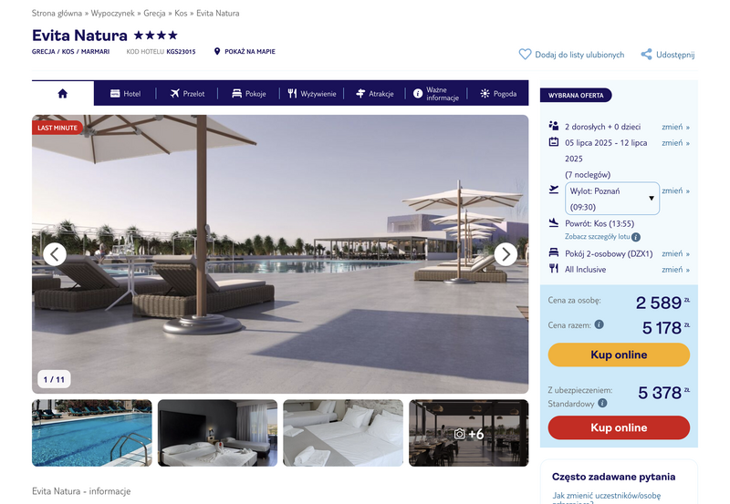
Task: Click the red Kup online button
Action: [619, 427]
